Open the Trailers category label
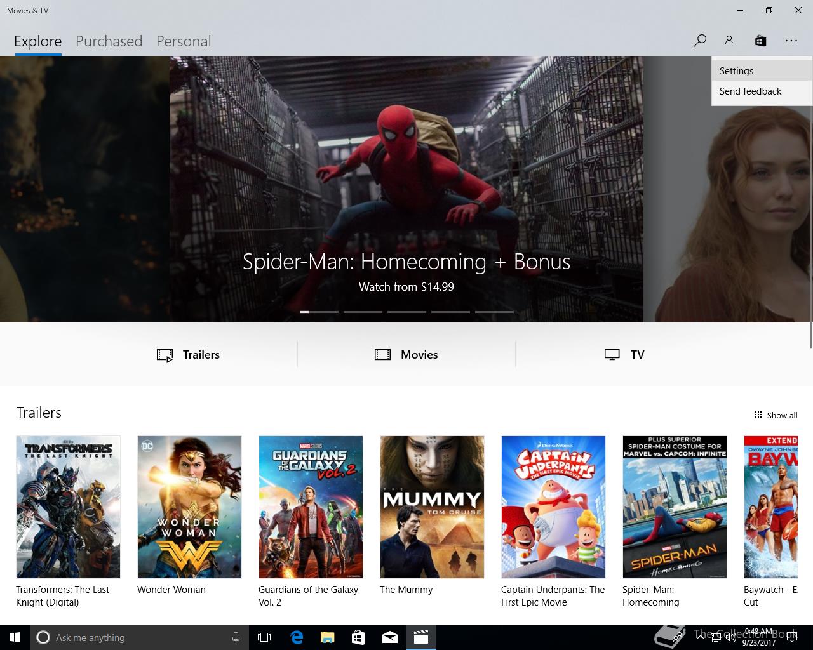Viewport: 813px width, 650px height. point(201,355)
